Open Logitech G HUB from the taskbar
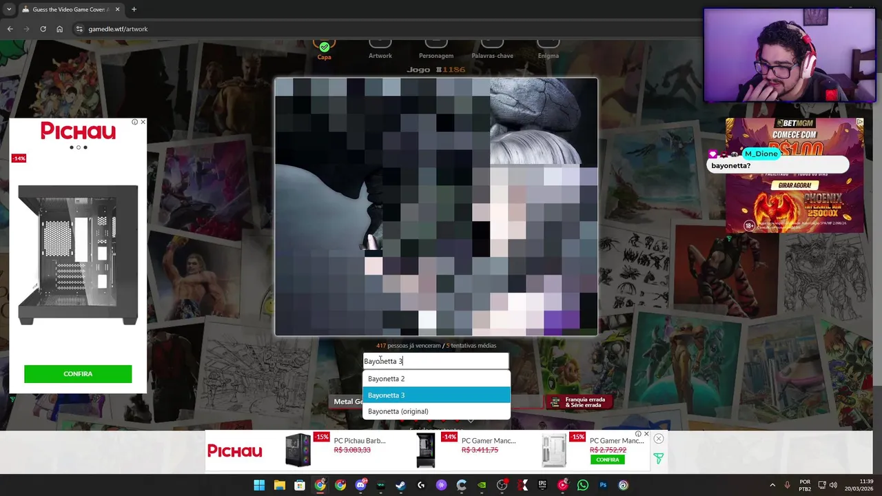Screen dimensions: 882x496 coord(421,485)
